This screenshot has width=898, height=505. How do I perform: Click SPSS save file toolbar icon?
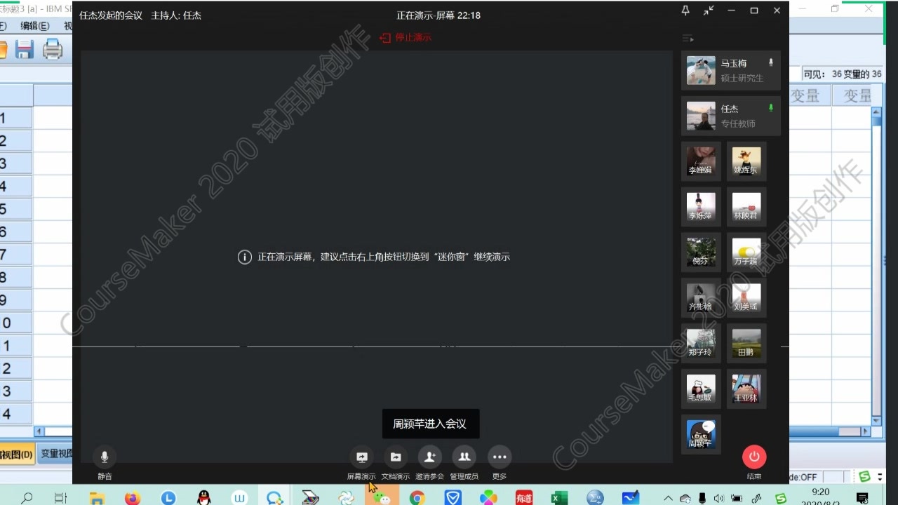click(x=25, y=49)
